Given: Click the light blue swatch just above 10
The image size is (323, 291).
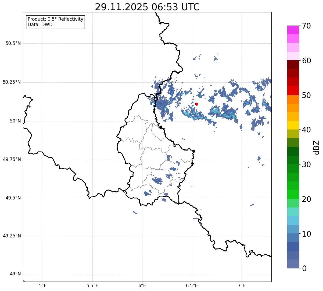Looking at the screenshot, I should [293, 229].
